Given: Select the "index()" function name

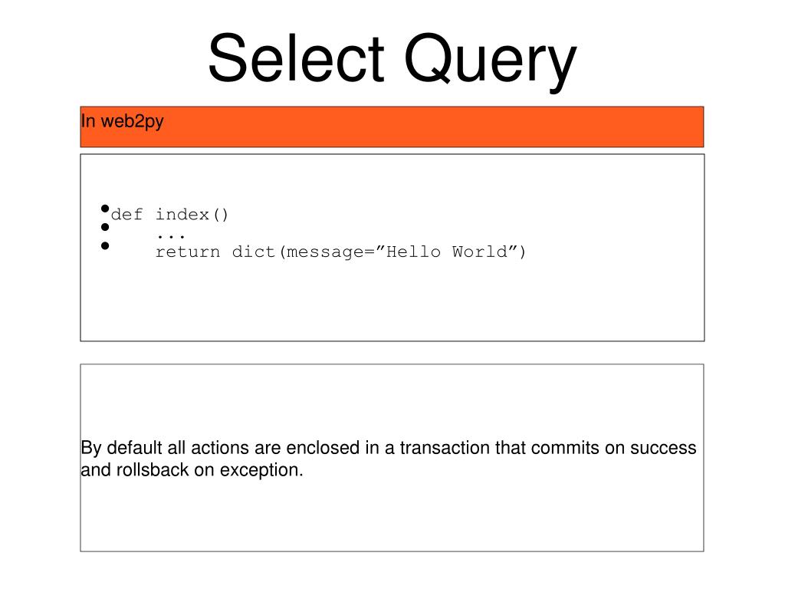Looking at the screenshot, I should tap(192, 215).
